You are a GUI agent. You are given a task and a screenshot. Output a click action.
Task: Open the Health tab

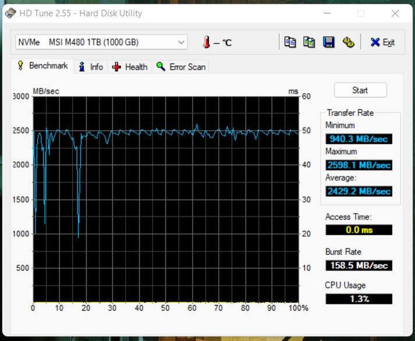130,67
